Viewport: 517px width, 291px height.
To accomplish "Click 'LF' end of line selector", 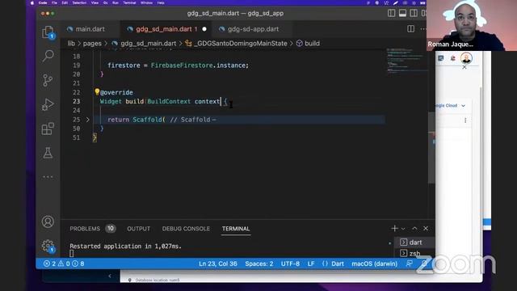I will pos(310,264).
